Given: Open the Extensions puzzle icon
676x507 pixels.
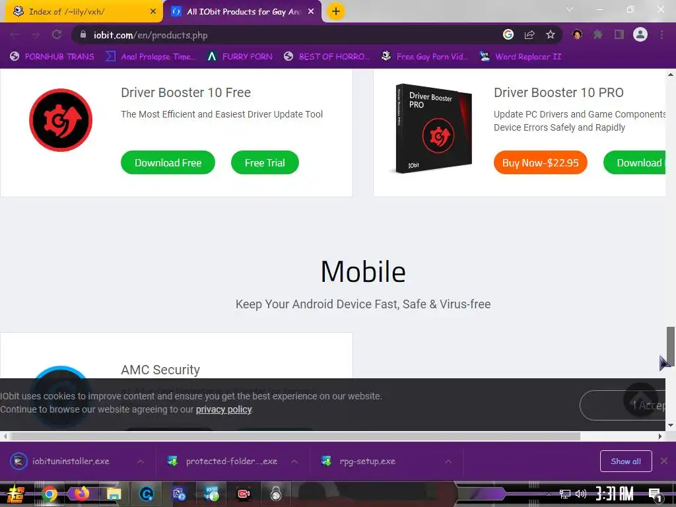Looking at the screenshot, I should pyautogui.click(x=598, y=35).
